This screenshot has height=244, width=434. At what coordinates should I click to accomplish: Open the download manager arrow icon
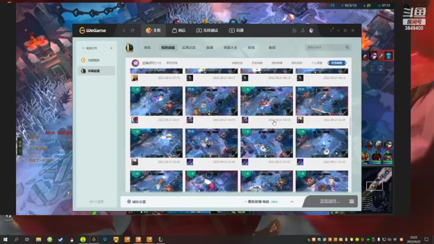click(x=303, y=30)
